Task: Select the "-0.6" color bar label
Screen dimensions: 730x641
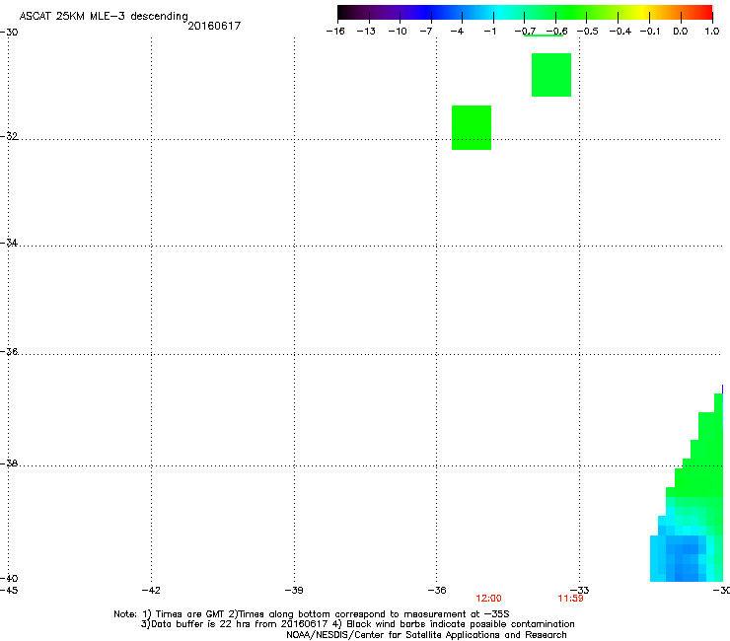Action: tap(556, 32)
